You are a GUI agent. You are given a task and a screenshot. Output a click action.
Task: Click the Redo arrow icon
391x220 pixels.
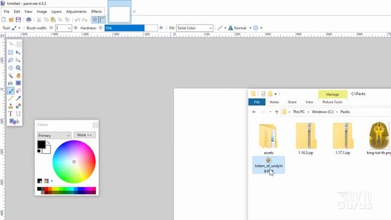point(85,20)
